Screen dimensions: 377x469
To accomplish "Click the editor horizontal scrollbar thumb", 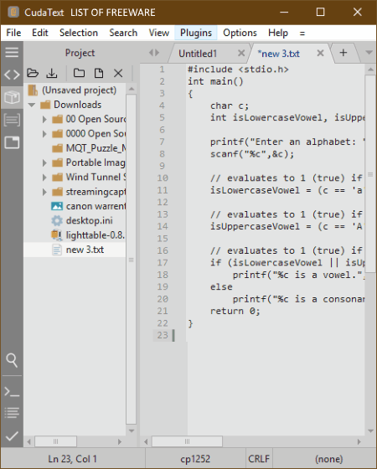I will click(187, 441).
